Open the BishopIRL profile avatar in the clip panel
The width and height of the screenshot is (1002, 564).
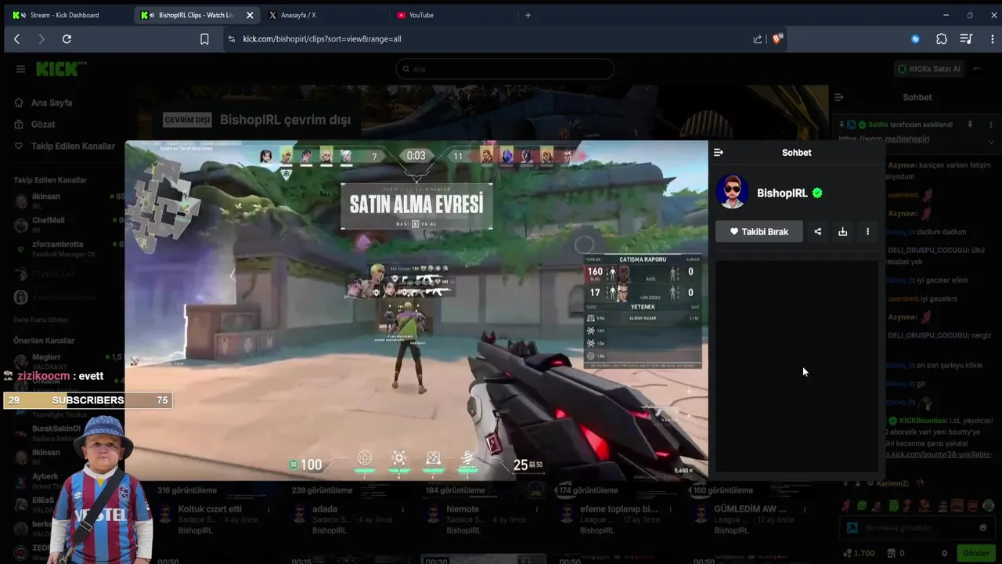(x=732, y=192)
